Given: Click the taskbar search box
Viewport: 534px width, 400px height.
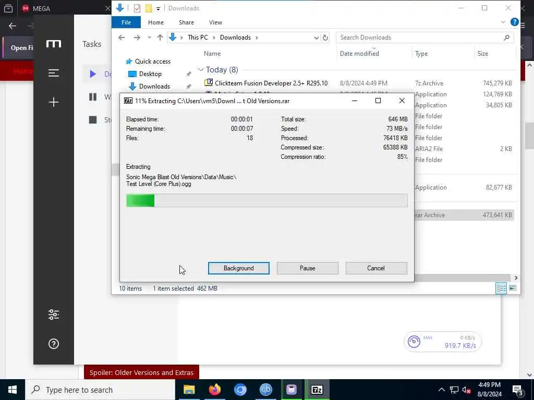Looking at the screenshot, I should coord(100,390).
